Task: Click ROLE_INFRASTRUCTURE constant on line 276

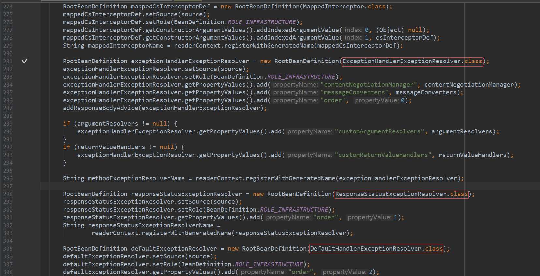Action: 262,22
